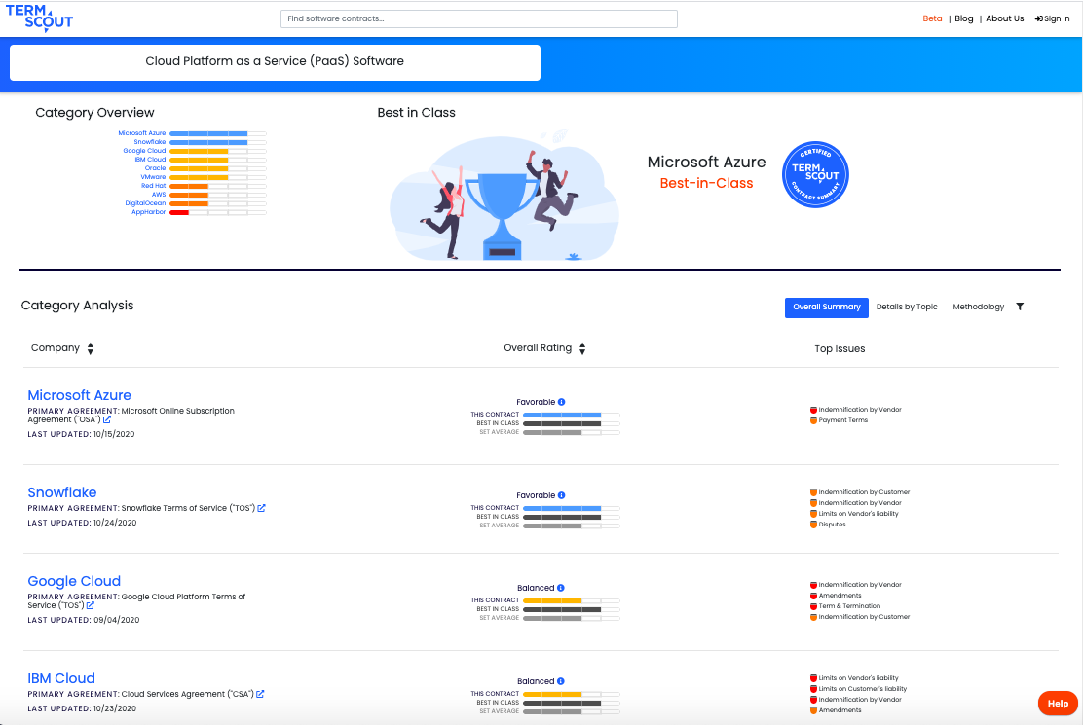Click Google Cloud's Amendments shield icon
Image resolution: width=1083 pixels, height=725 pixels.
click(x=813, y=596)
